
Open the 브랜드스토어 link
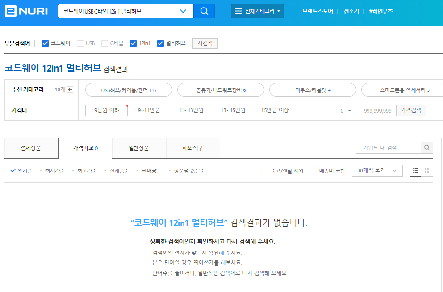318,12
